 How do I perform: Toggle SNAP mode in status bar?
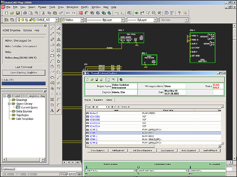coord(64,174)
